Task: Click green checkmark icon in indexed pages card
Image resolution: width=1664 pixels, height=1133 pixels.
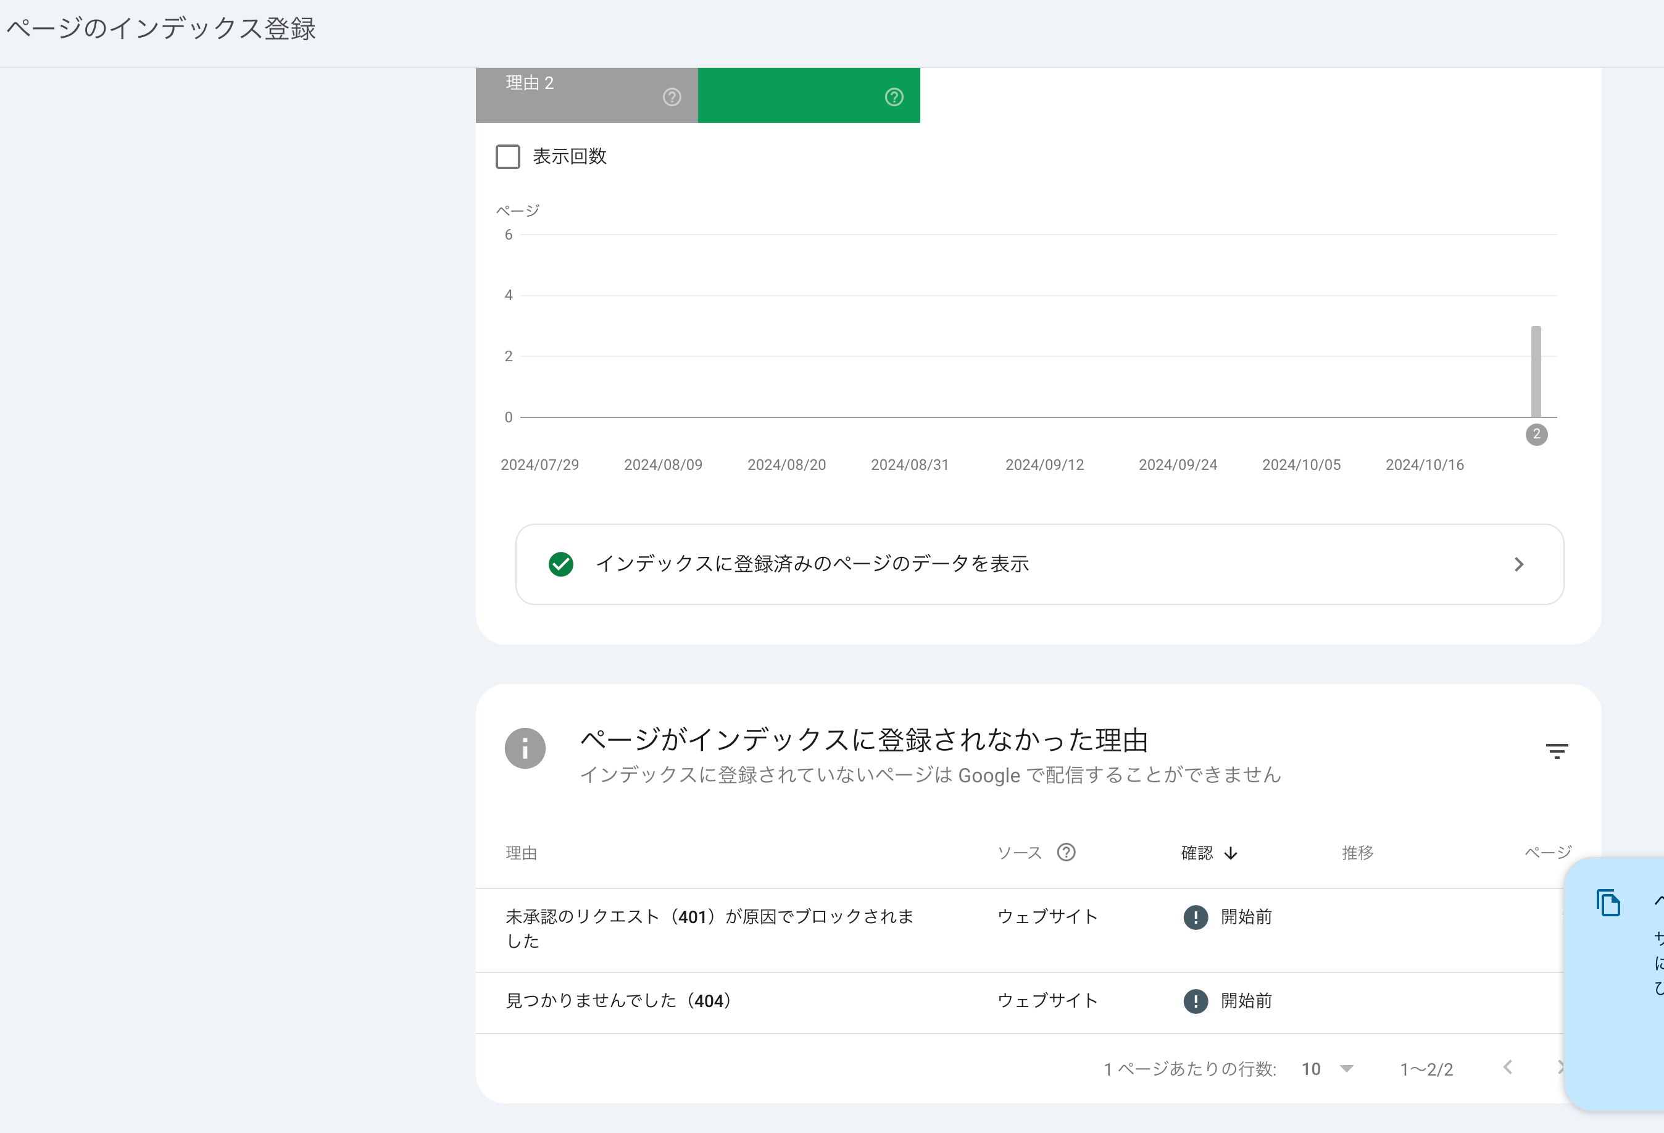Action: (560, 564)
